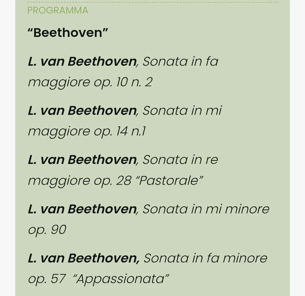
Task: Select the "op. 90" opus number
Action: tap(47, 230)
